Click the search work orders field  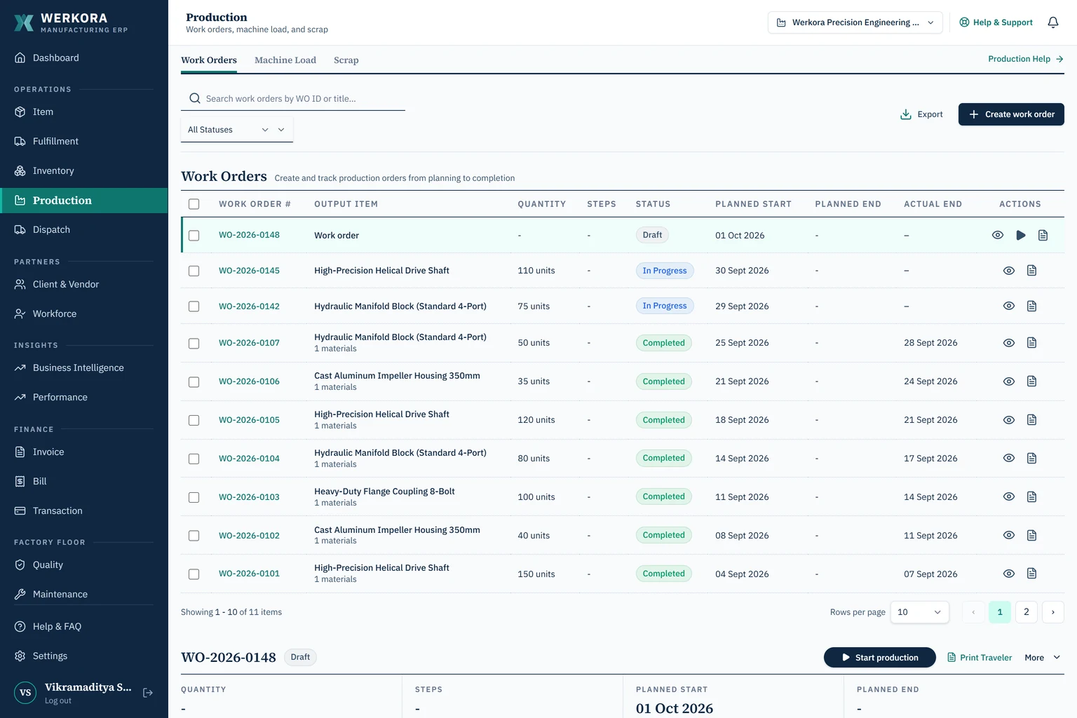tap(293, 99)
